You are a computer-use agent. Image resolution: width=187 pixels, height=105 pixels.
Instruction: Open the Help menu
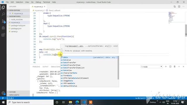click(x=54, y=2)
